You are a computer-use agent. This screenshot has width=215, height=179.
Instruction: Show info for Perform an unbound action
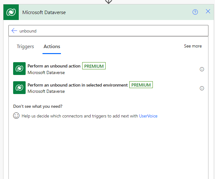point(202,69)
